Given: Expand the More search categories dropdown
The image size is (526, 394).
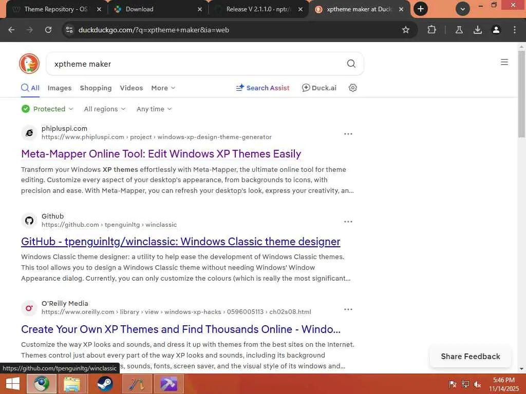Looking at the screenshot, I should pos(163,88).
